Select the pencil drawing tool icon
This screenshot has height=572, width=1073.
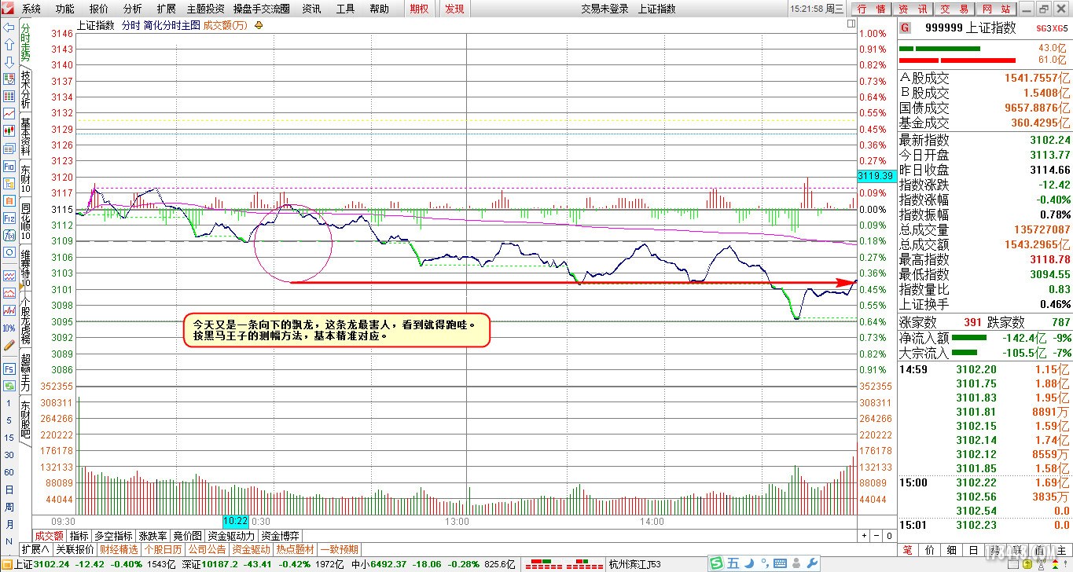tap(9, 345)
